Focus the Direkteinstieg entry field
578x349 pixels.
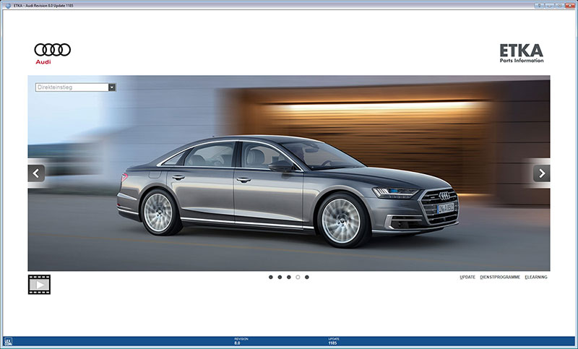pyautogui.click(x=72, y=87)
